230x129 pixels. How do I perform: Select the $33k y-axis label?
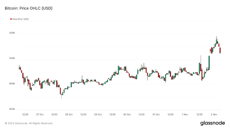tap(12, 109)
